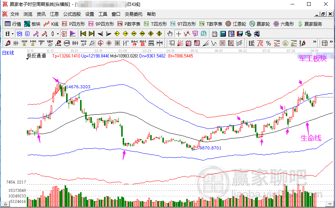Open the 行情 market quotes view
The height and width of the screenshot is (208, 335).
click(13, 24)
